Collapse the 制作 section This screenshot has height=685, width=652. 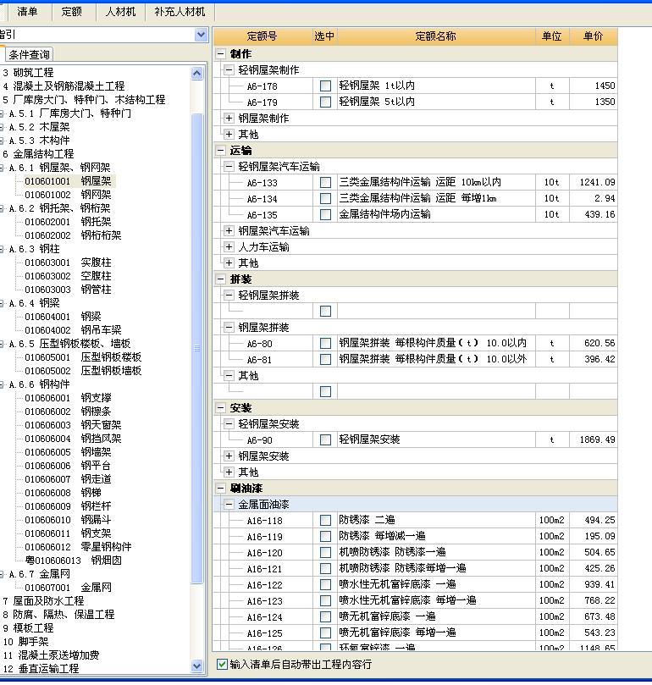point(221,54)
